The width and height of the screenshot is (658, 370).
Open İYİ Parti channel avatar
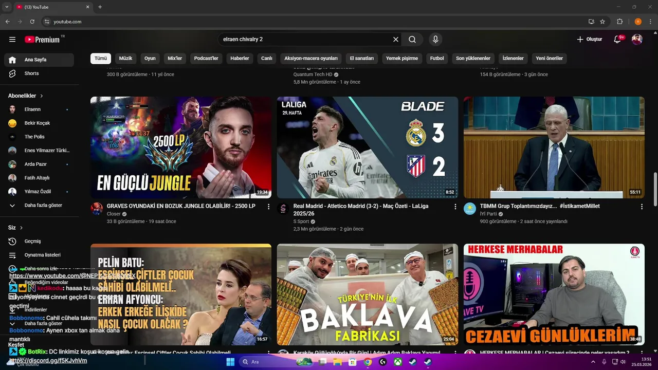point(470,209)
